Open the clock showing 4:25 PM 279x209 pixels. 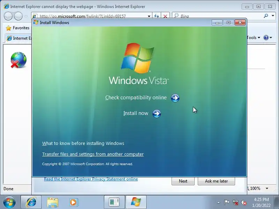[x=261, y=202]
